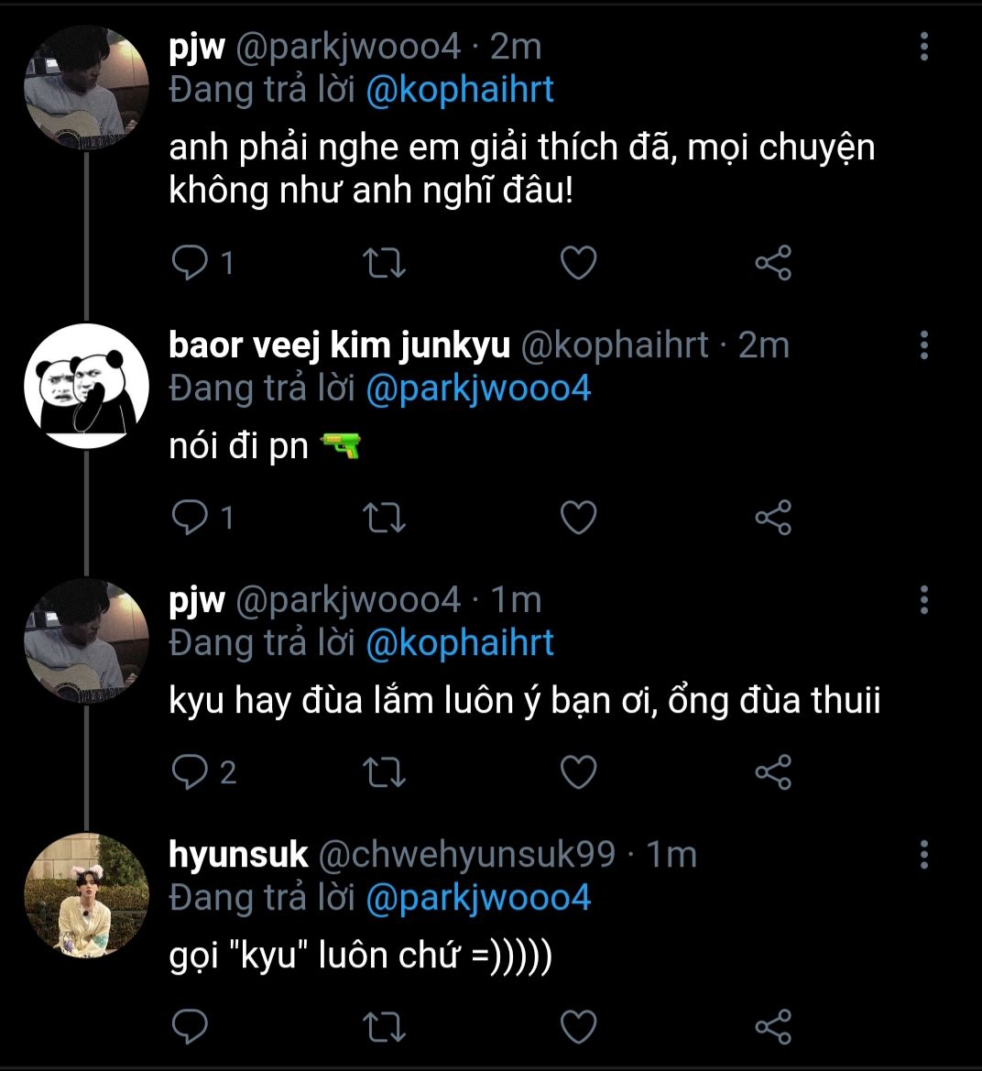Share pjw's first tweet
The image size is (982, 1071).
pyautogui.click(x=773, y=264)
